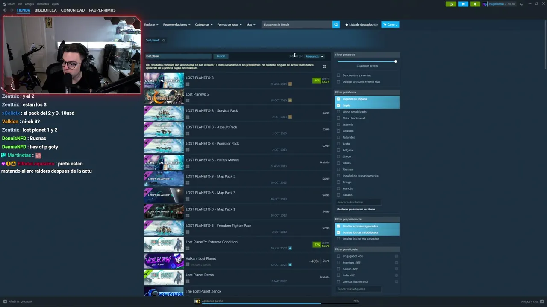Open the Ayuda menu
The image size is (547, 307).
pyautogui.click(x=56, y=4)
